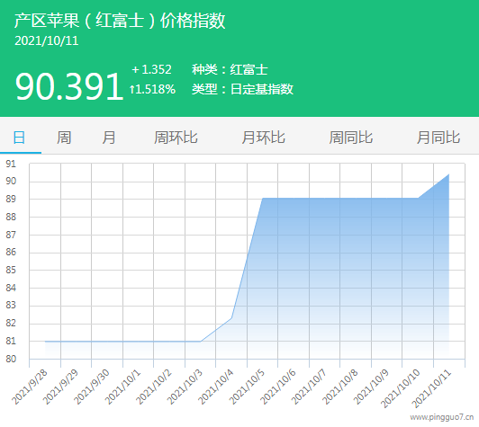Screen dimensions: 479x427
Task: Click the data point at 2021/10/4 on curve
Action: [231, 318]
